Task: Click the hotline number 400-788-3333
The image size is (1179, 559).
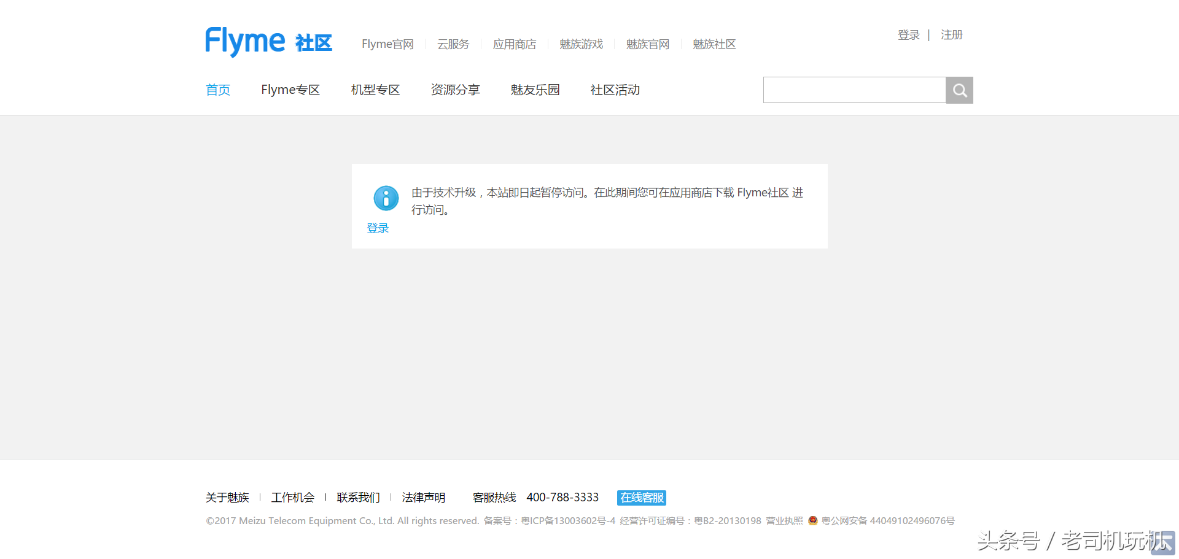Action: (562, 498)
